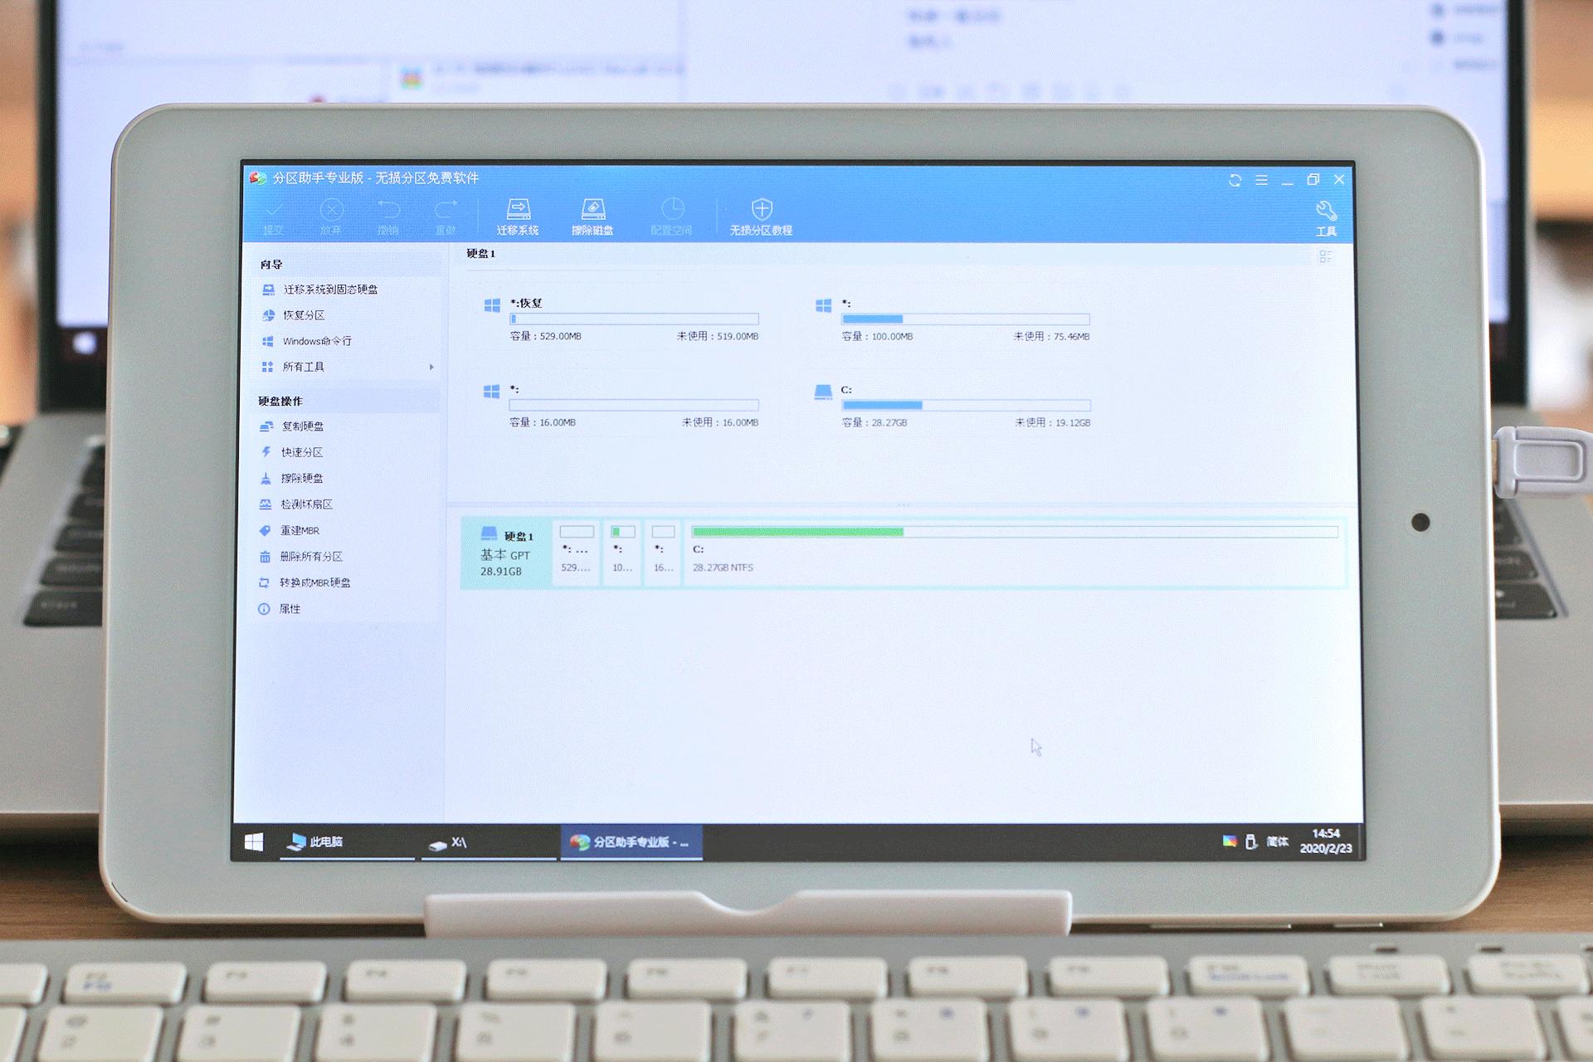Image resolution: width=1593 pixels, height=1062 pixels.
Task: Click the C: drive usage bar
Action: [x=965, y=405]
